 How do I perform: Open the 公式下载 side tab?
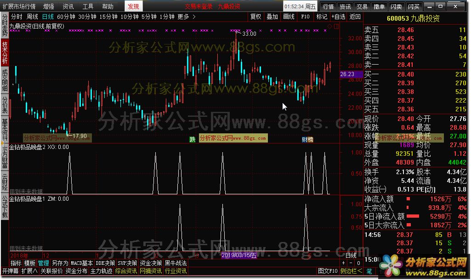(5, 207)
